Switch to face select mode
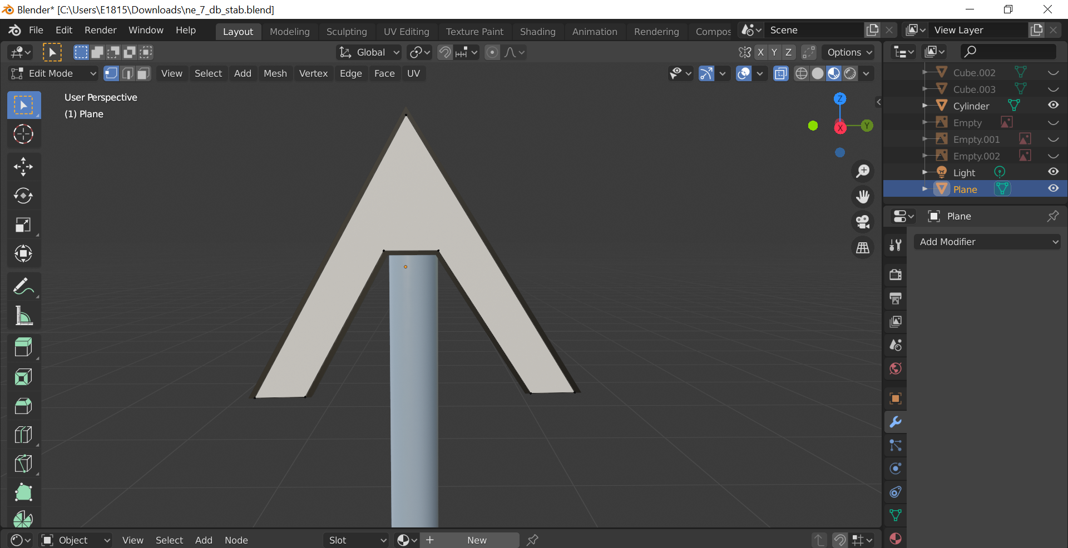 coord(144,73)
